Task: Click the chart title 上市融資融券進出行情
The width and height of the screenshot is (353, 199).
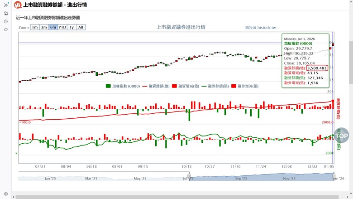Action: pos(181,27)
